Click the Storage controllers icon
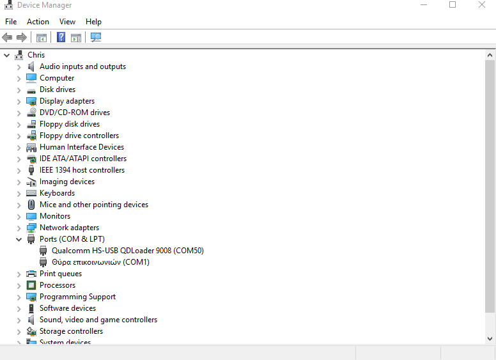 tap(31, 331)
